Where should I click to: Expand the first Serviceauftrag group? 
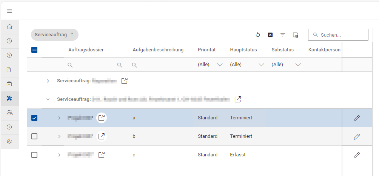48,81
